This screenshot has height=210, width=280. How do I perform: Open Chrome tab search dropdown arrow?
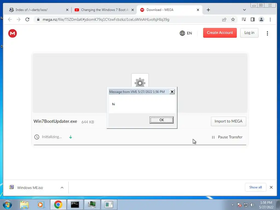coord(244,10)
